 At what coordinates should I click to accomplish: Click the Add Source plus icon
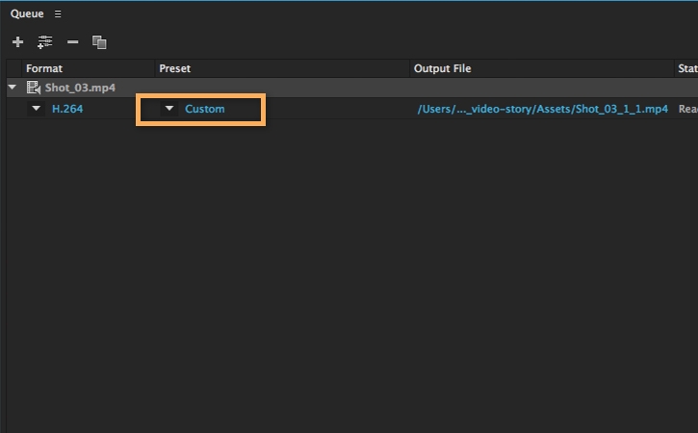[17, 42]
